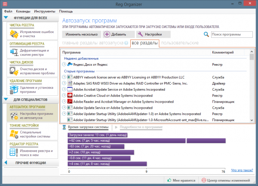
Task: Click the registry defragmentation icon
Action: [14, 52]
